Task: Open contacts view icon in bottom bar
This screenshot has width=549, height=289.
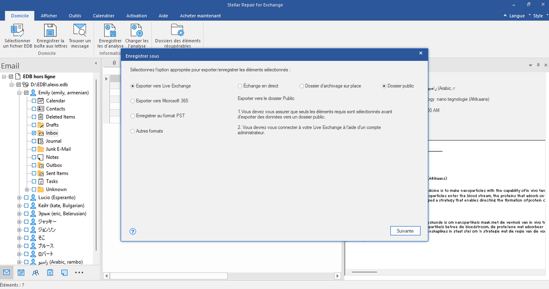Action: click(36, 273)
